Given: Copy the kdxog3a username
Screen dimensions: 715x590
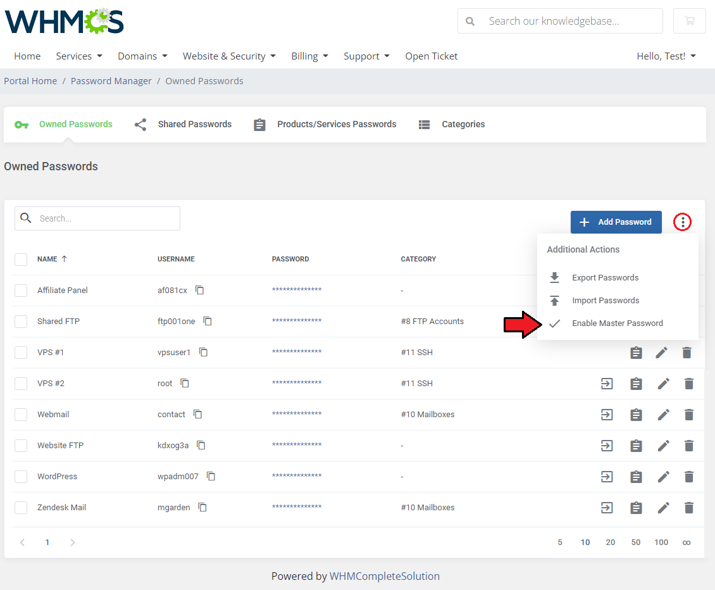Looking at the screenshot, I should [x=201, y=446].
